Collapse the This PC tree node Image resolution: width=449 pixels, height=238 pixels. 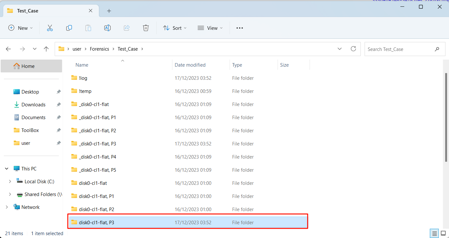tap(7, 169)
